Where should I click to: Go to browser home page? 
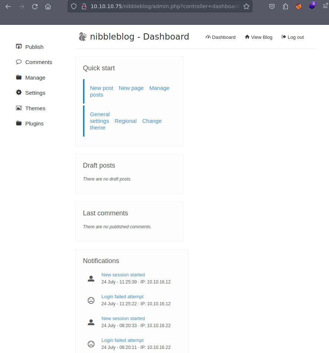pos(48,6)
